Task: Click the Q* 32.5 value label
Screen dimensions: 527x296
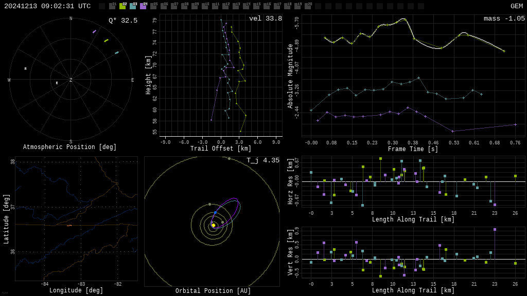Action: (x=122, y=21)
